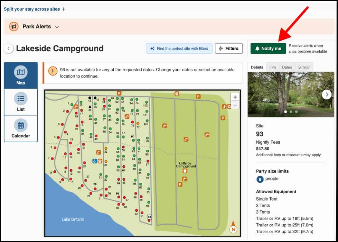Image resolution: width=338 pixels, height=242 pixels.
Task: Select red site 3 marker
Action: (x=62, y=125)
